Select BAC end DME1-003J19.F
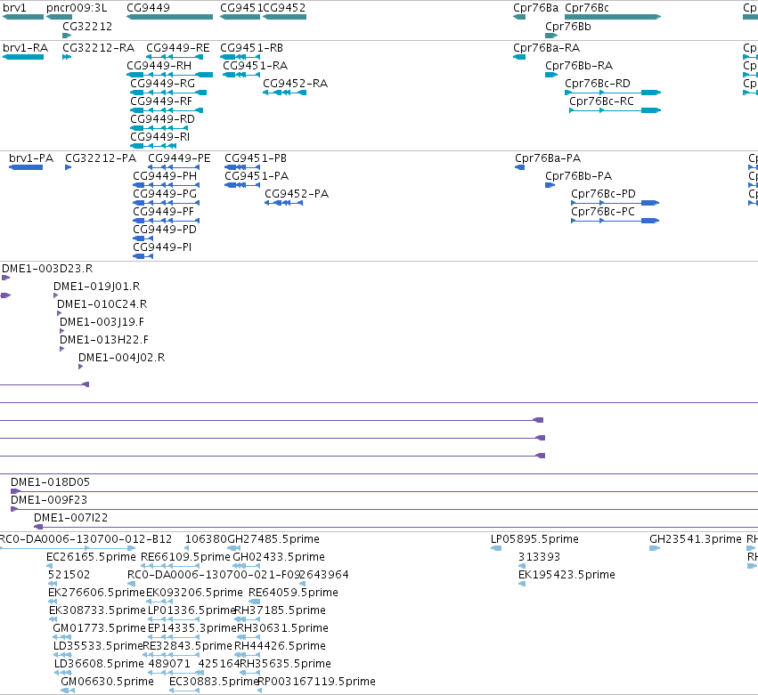 coord(102,322)
